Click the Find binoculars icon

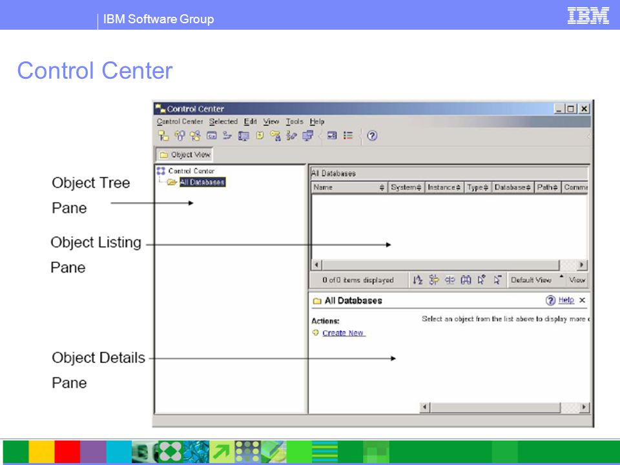[466, 280]
